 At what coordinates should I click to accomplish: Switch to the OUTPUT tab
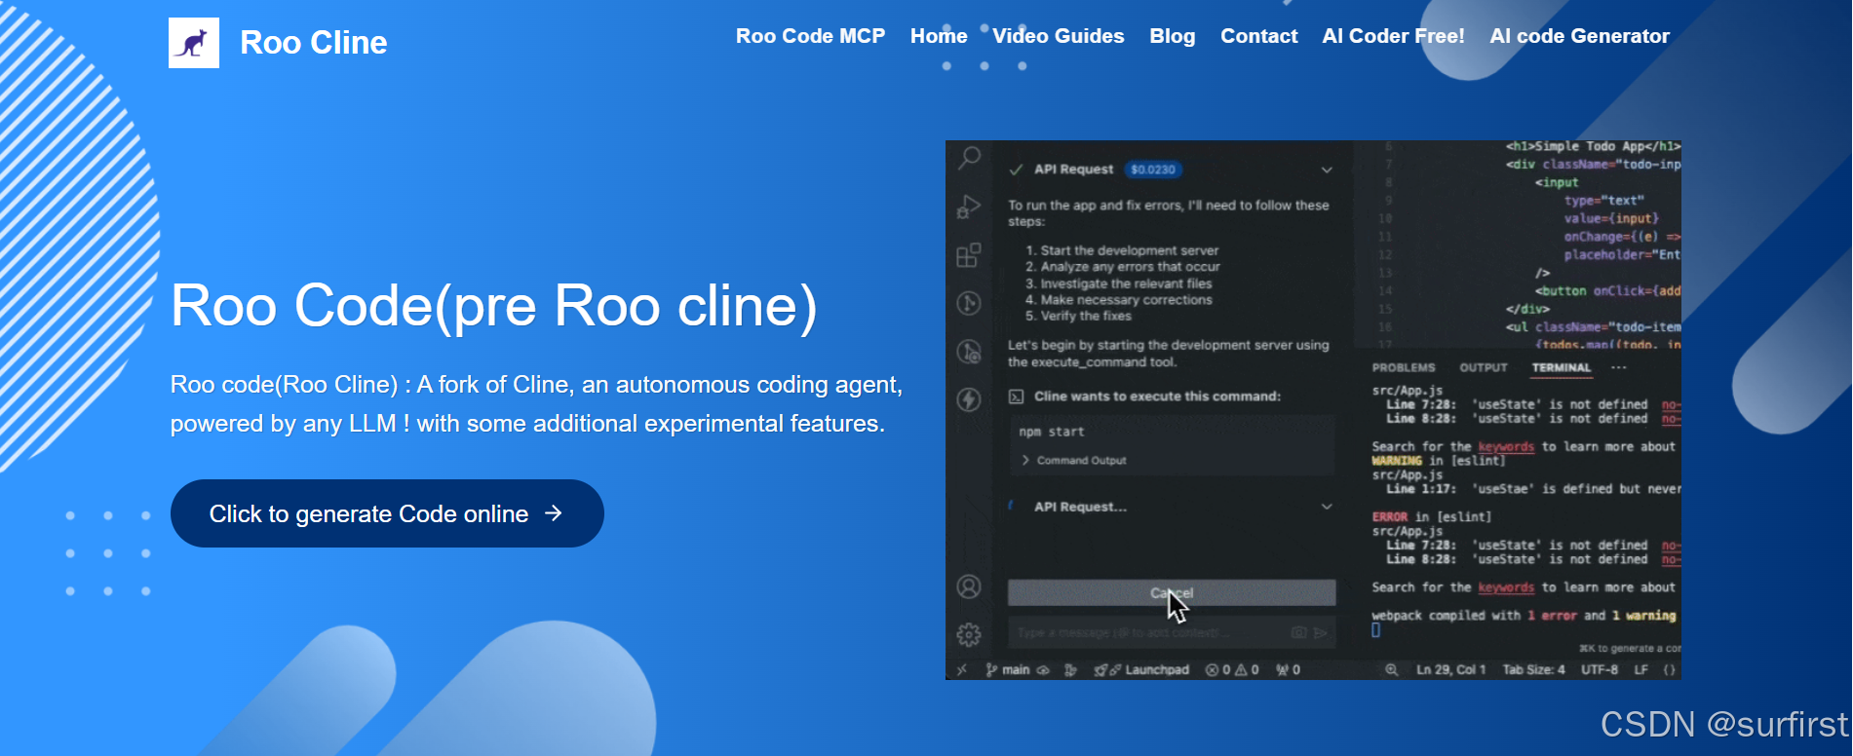tap(1484, 368)
